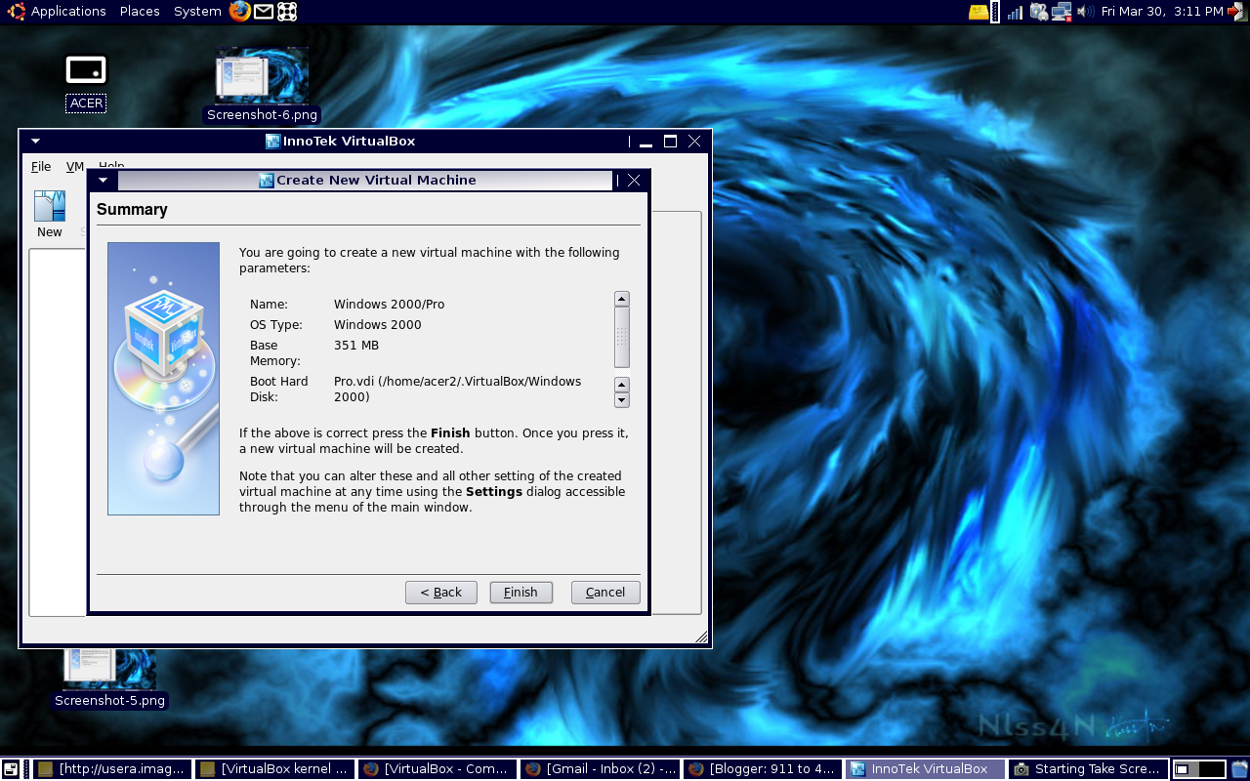Click the summary scrollbar down arrow

pyautogui.click(x=622, y=400)
